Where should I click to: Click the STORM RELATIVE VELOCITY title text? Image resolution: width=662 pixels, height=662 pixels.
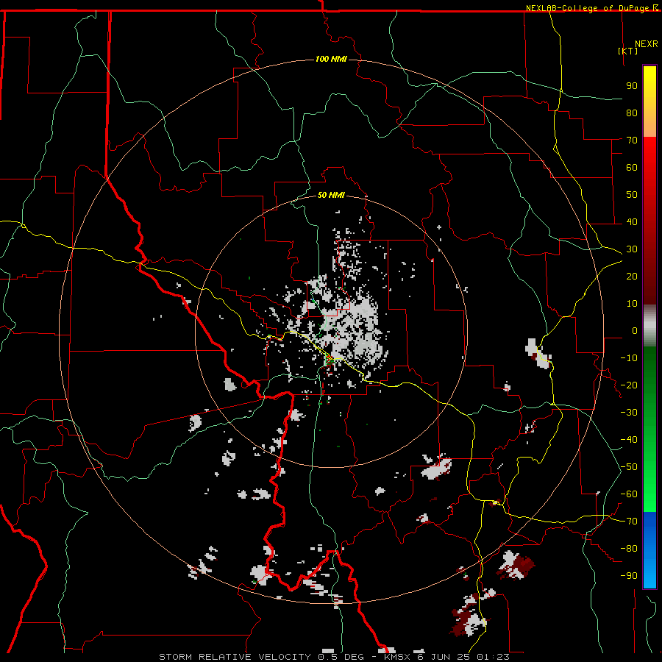click(235, 657)
